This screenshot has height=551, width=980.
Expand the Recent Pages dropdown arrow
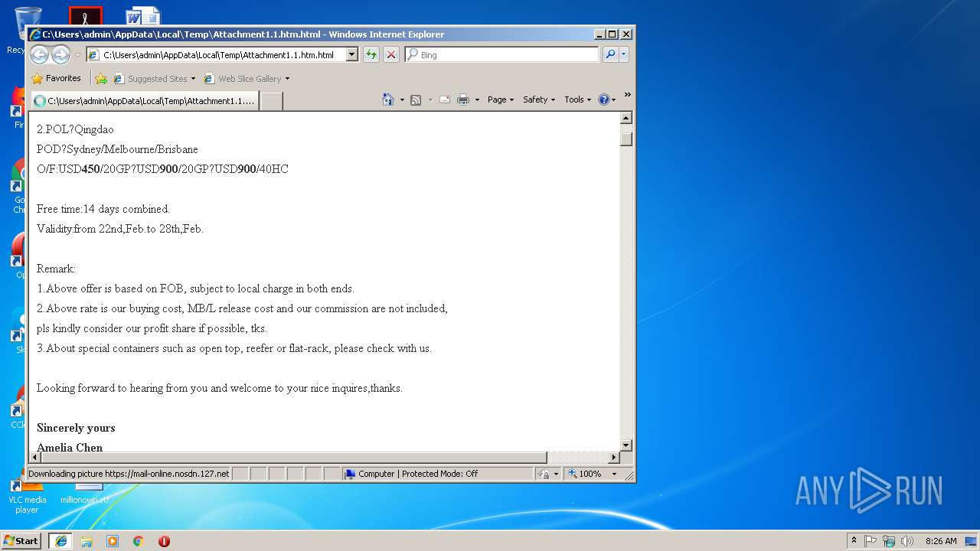pos(77,55)
